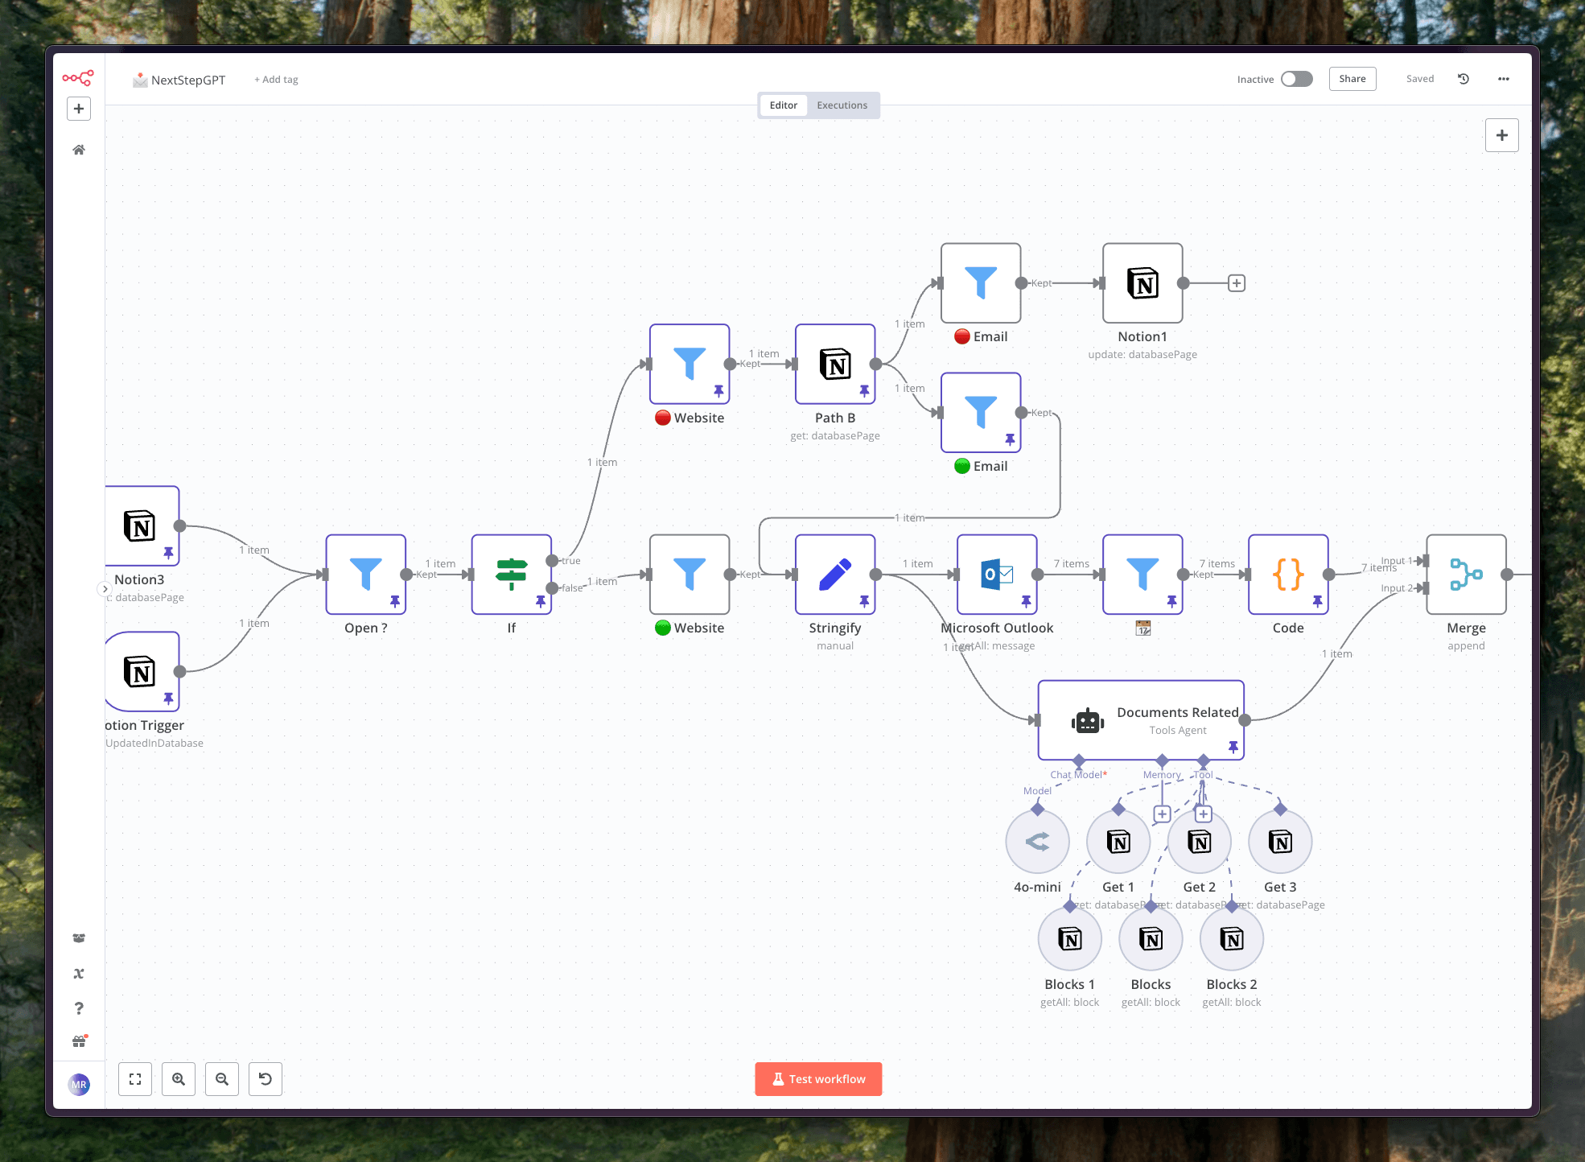
Task: Select the Notion1 update node
Action: 1142,283
